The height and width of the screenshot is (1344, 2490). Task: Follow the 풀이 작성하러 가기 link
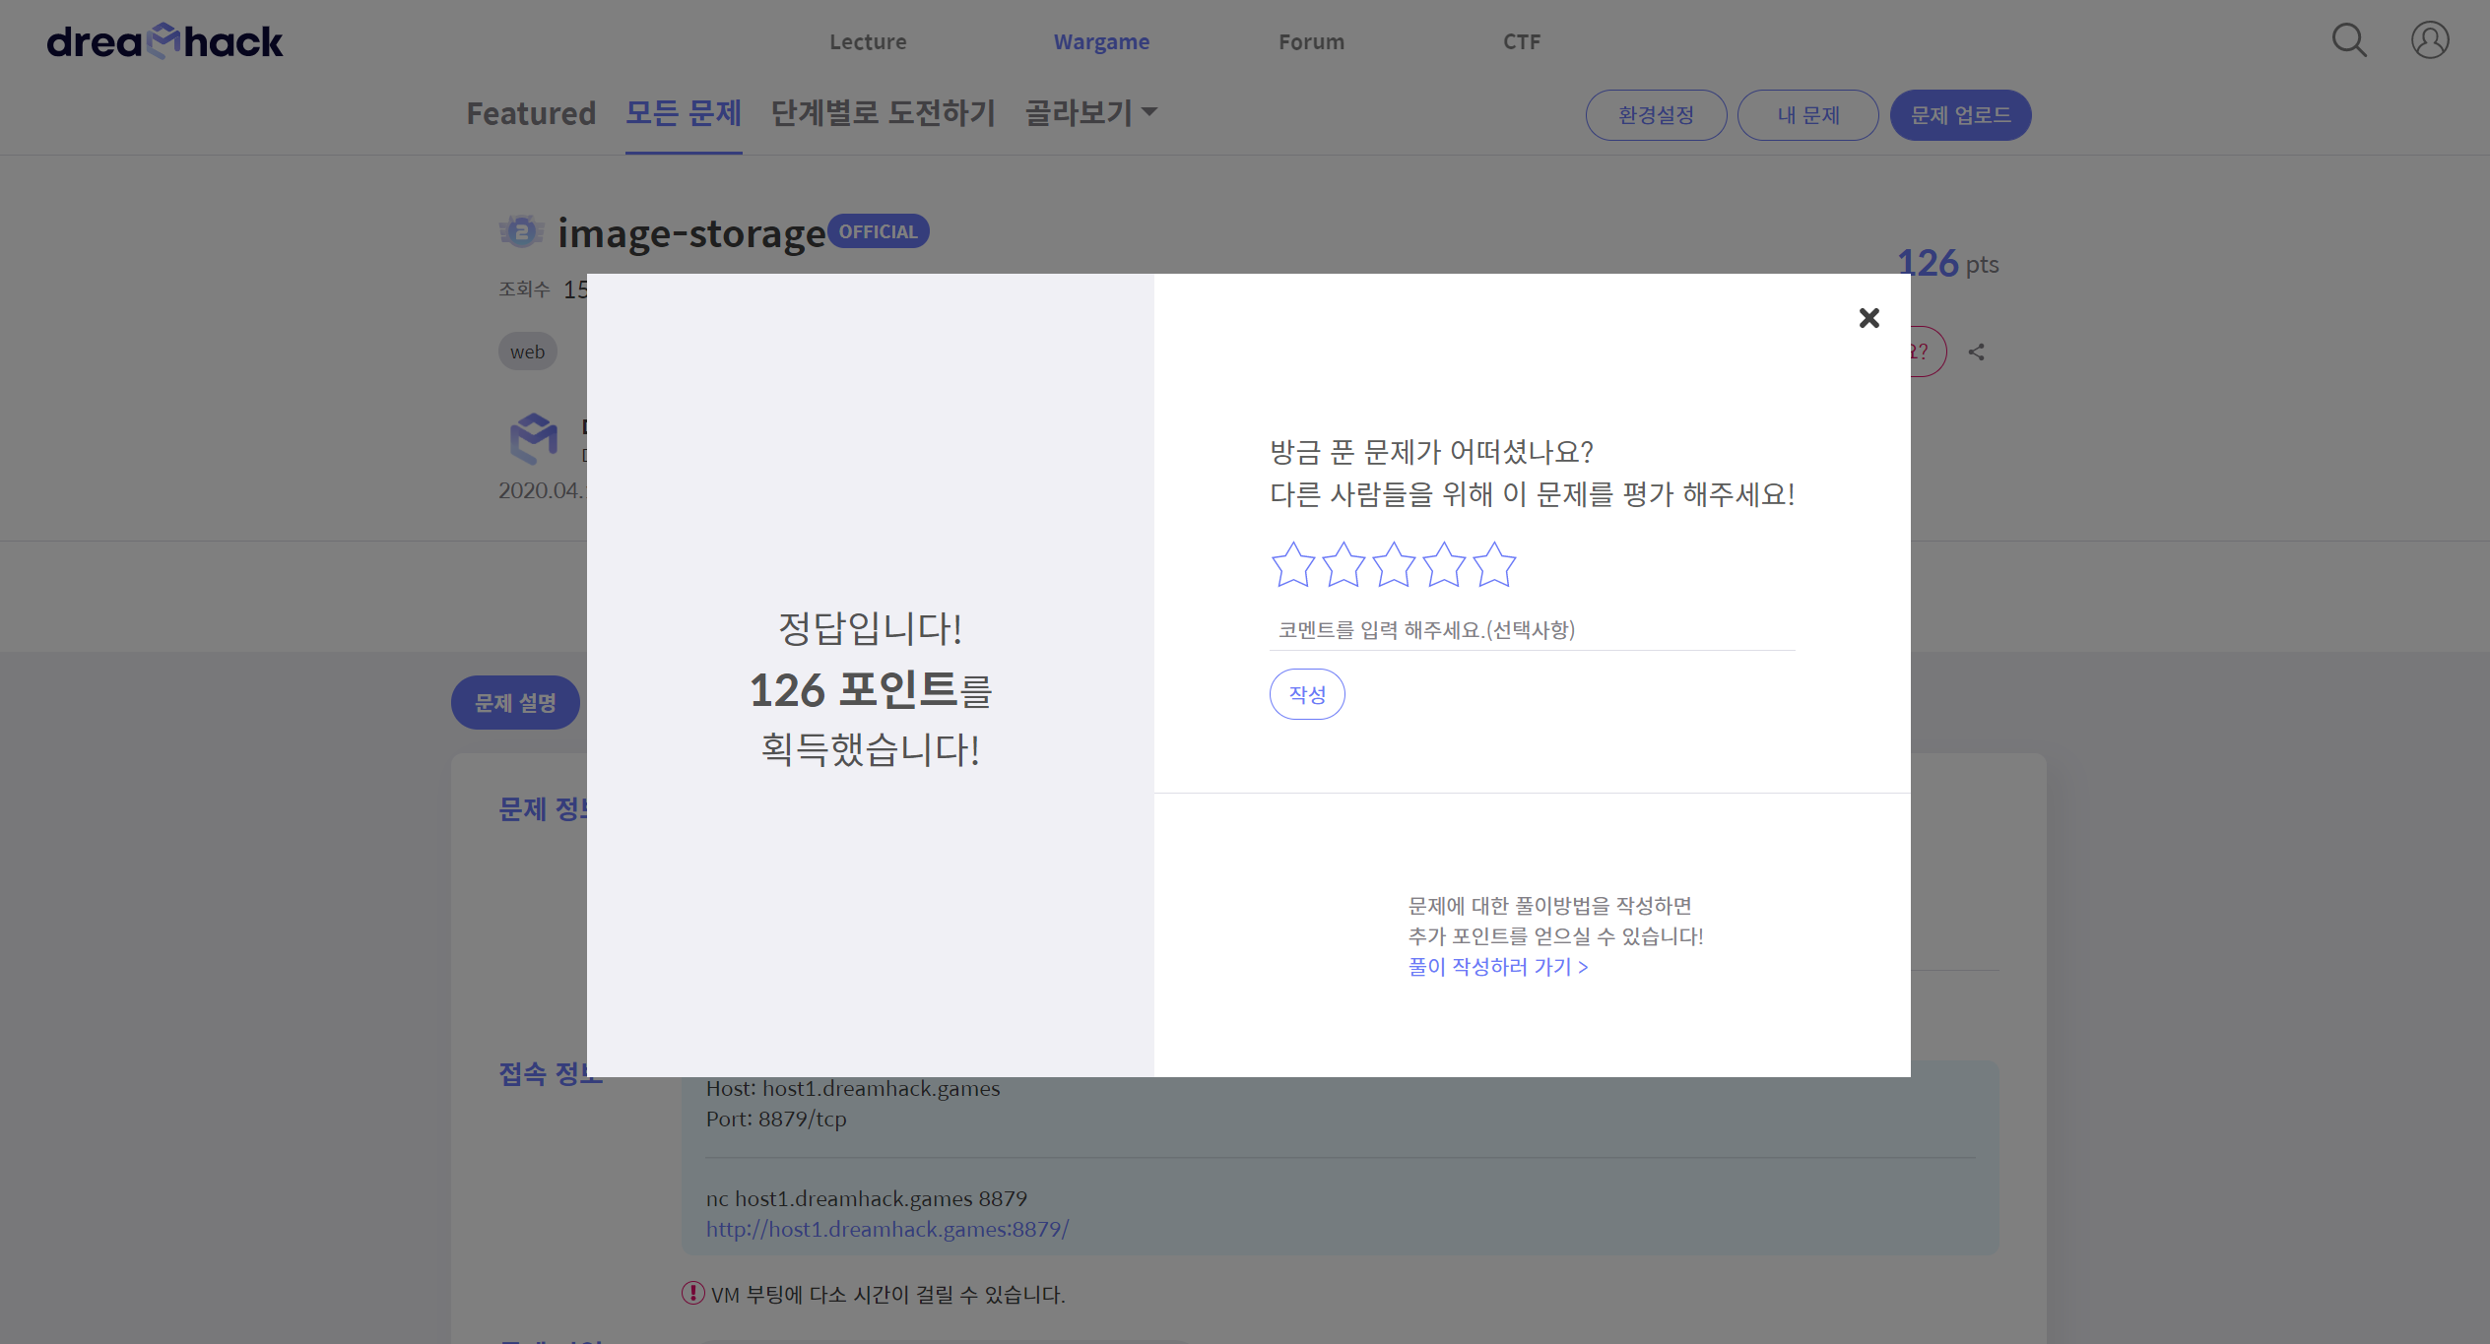click(x=1497, y=967)
